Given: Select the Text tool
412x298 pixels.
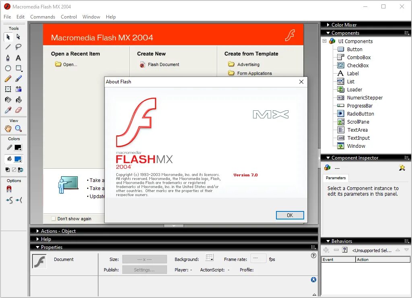Looking at the screenshot, I should pyautogui.click(x=19, y=58).
